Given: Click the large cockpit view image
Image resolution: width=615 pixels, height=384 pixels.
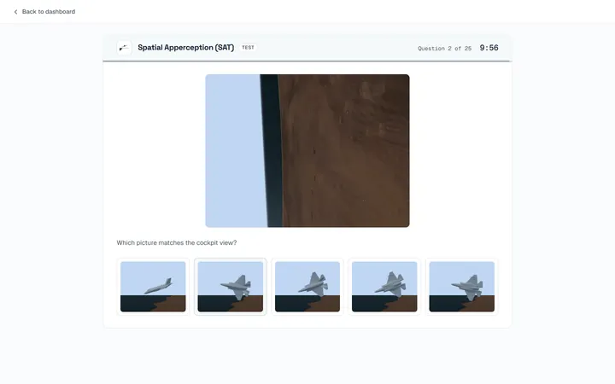Looking at the screenshot, I should (307, 151).
